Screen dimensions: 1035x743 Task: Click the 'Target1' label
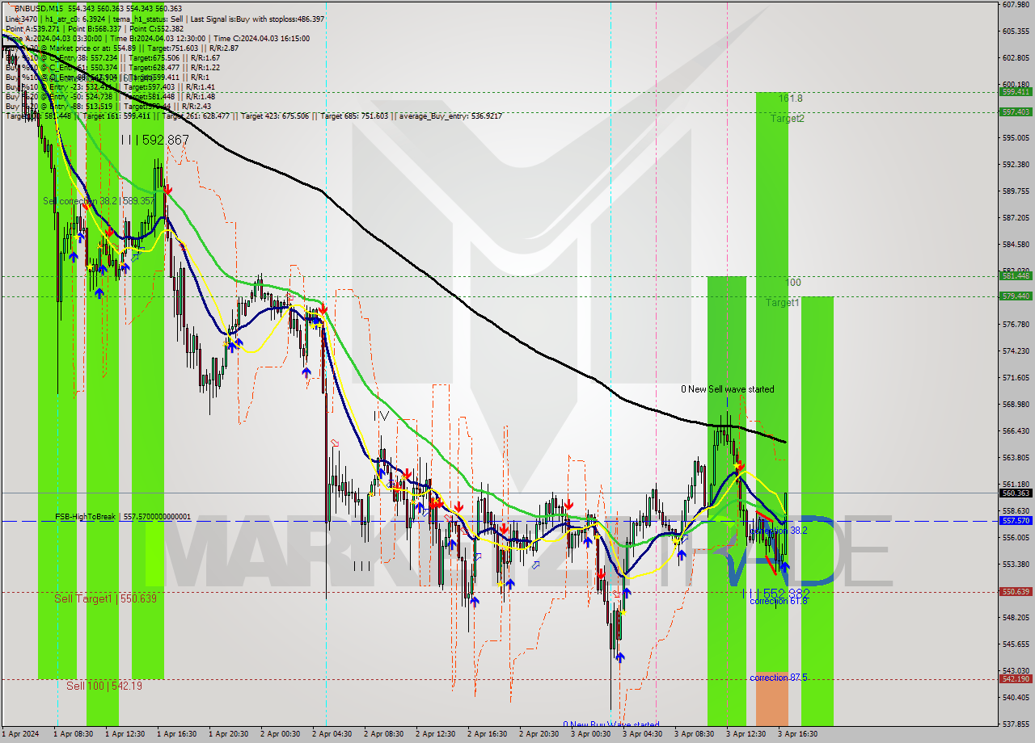point(783,303)
